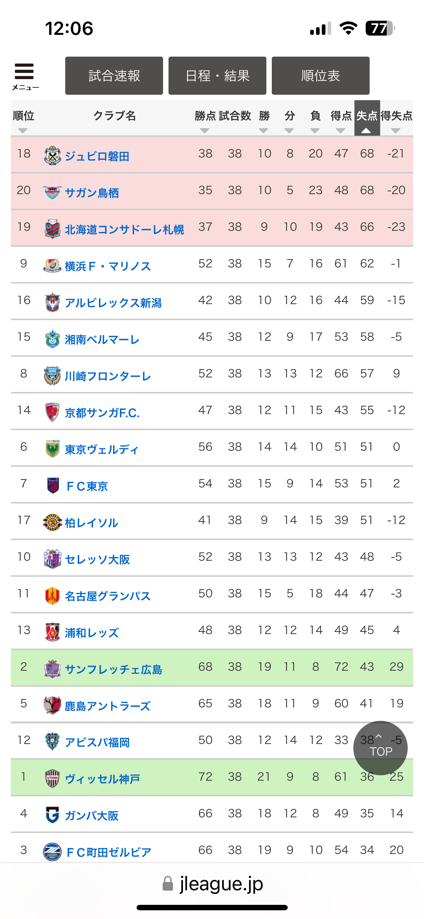Sort standings by 勝点 column

coord(205,130)
